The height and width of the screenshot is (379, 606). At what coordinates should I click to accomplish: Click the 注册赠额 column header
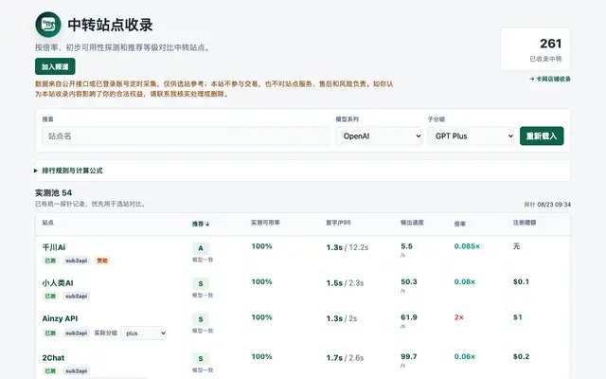click(x=525, y=223)
